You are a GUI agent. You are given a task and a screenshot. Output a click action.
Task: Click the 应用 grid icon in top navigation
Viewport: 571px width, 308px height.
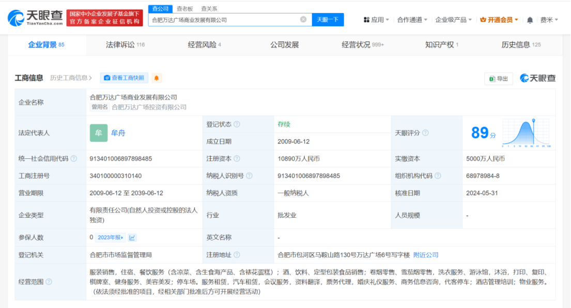coord(366,19)
